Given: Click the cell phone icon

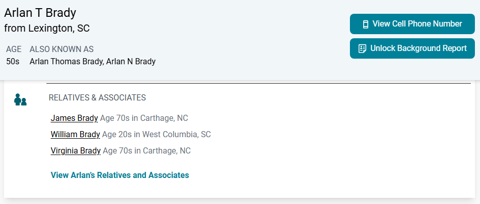Looking at the screenshot, I should pyautogui.click(x=365, y=24).
